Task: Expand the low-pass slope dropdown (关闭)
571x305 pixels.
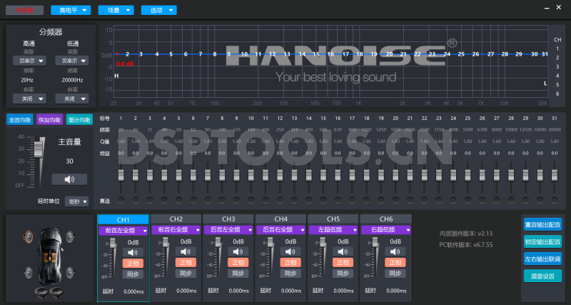Action: coord(73,99)
